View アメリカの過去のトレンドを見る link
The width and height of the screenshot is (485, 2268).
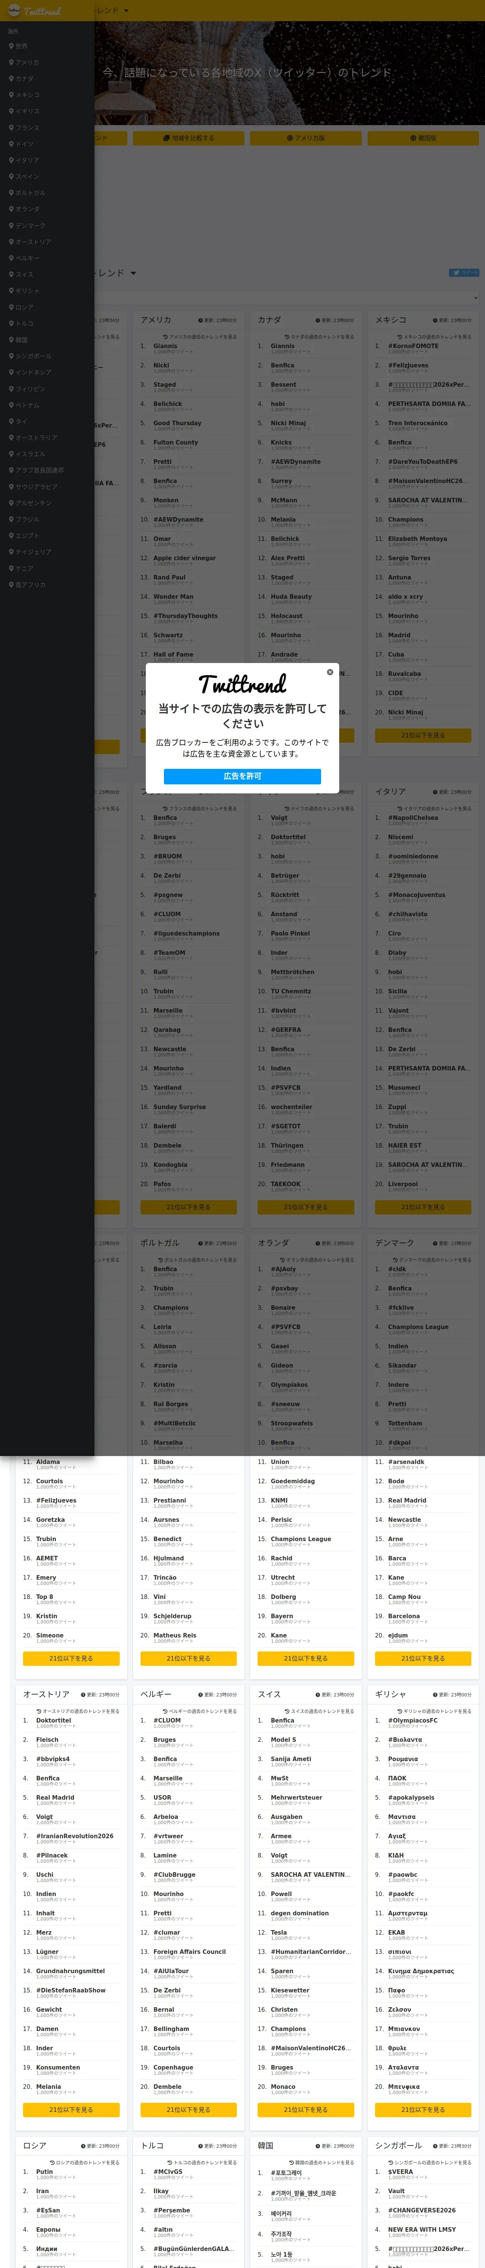[200, 336]
